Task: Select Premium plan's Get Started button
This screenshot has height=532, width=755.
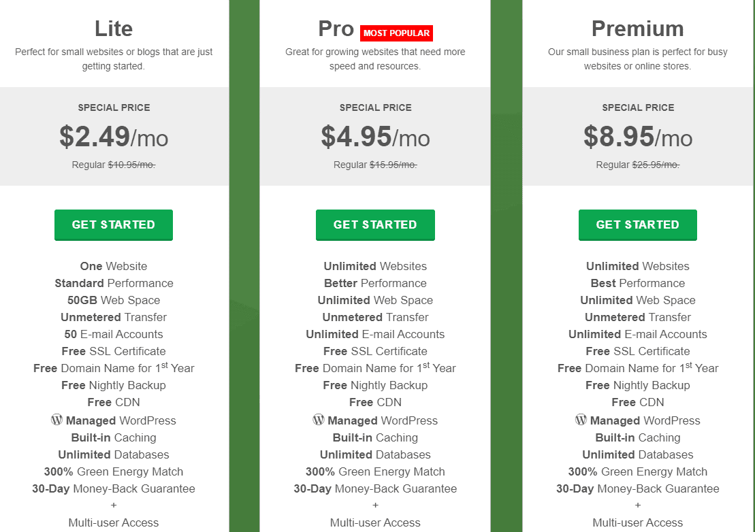Action: [x=637, y=225]
